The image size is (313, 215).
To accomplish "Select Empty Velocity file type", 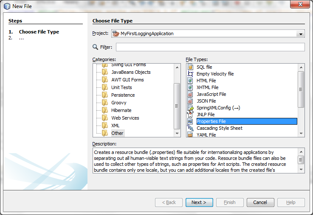I will (215, 74).
